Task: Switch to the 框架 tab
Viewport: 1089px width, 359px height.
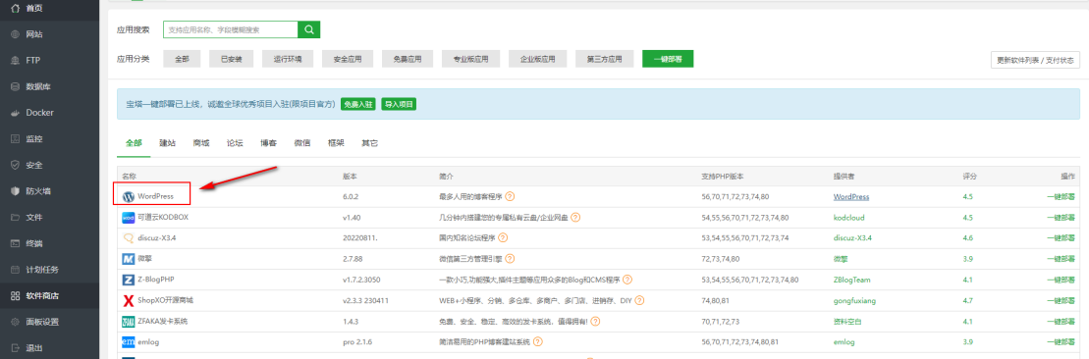Action: 336,143
